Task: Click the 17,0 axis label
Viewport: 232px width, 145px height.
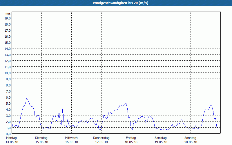Action: (x=8, y=30)
